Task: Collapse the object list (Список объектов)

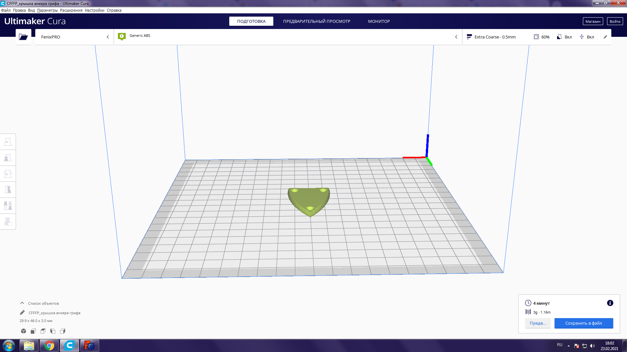Action: (22, 303)
